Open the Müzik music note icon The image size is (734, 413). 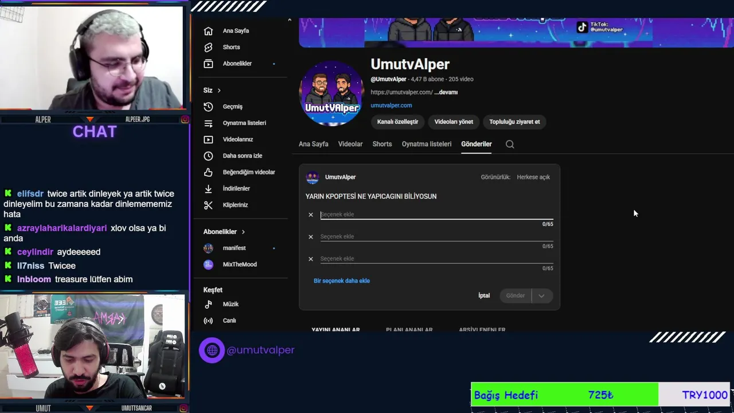[208, 304]
